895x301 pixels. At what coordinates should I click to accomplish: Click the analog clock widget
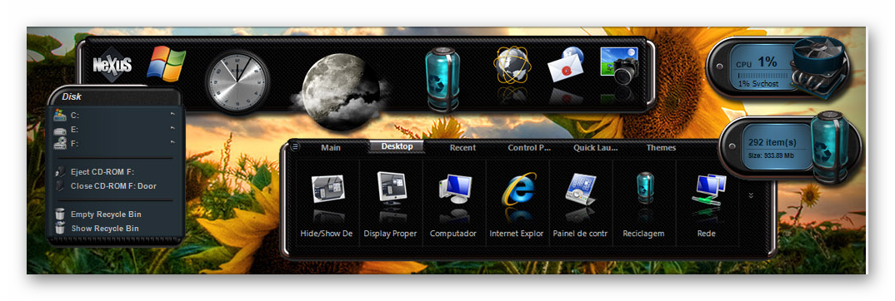point(237,82)
